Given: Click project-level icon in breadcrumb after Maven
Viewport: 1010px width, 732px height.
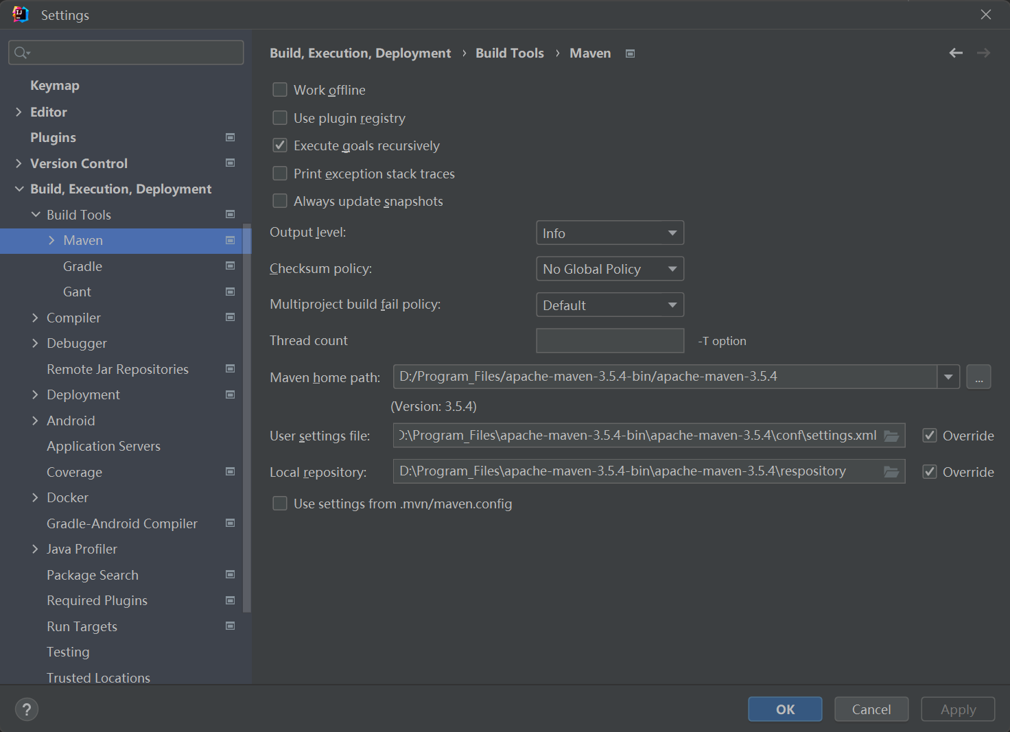Looking at the screenshot, I should pyautogui.click(x=631, y=54).
